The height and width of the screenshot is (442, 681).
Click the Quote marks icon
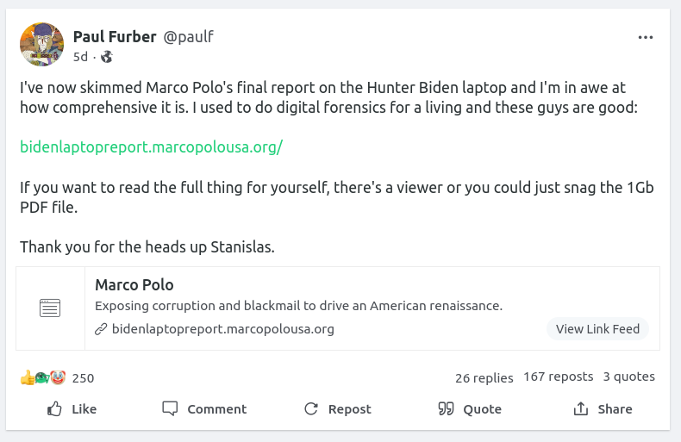pyautogui.click(x=446, y=408)
